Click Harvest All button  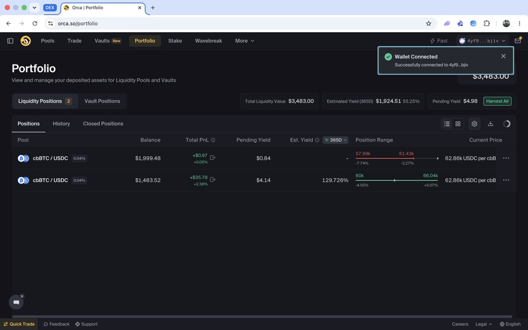pyautogui.click(x=498, y=101)
